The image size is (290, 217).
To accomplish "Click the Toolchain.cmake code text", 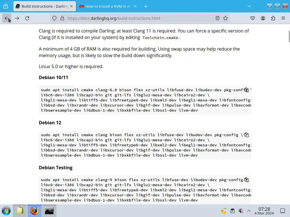I will 160,38.
